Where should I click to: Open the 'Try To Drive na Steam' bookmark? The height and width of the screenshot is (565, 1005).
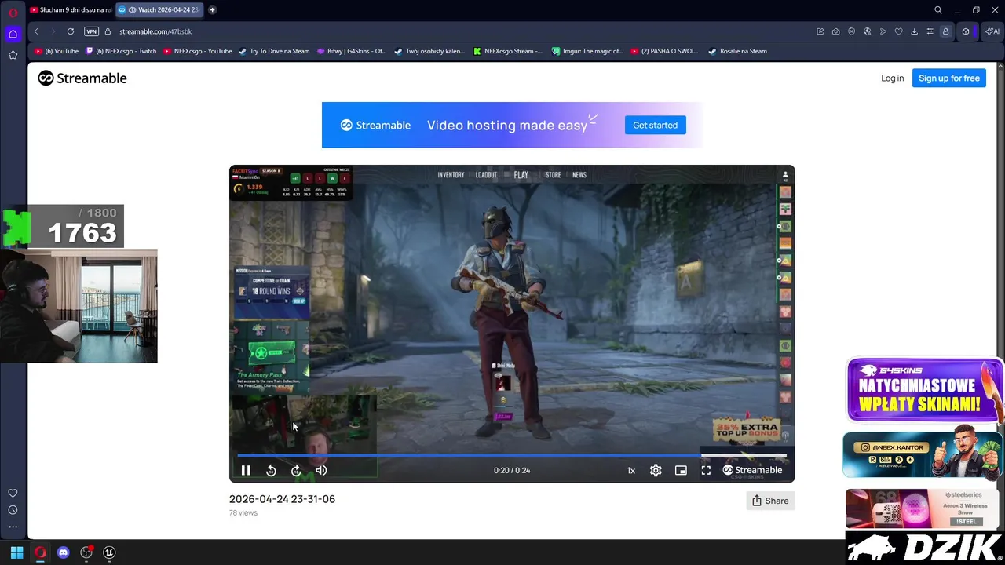click(274, 51)
